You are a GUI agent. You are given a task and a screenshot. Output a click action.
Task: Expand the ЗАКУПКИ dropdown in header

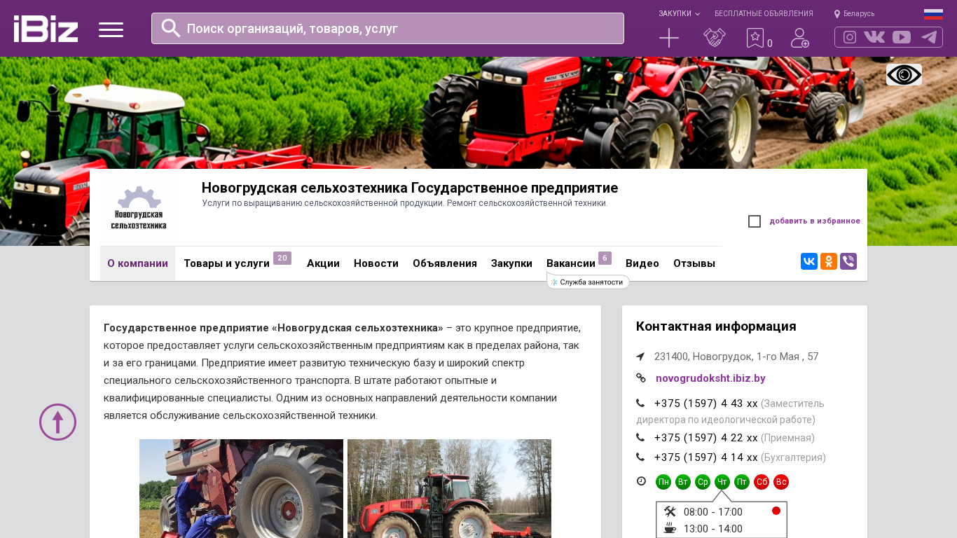679,14
